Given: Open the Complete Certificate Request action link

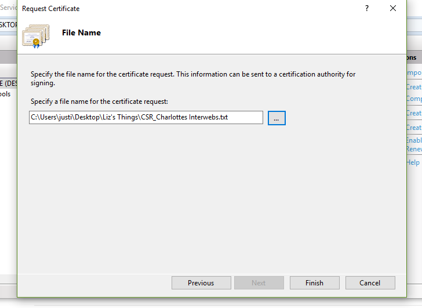Looking at the screenshot, I should point(413,99).
